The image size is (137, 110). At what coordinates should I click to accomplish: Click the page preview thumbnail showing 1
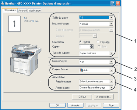pos(14,24)
